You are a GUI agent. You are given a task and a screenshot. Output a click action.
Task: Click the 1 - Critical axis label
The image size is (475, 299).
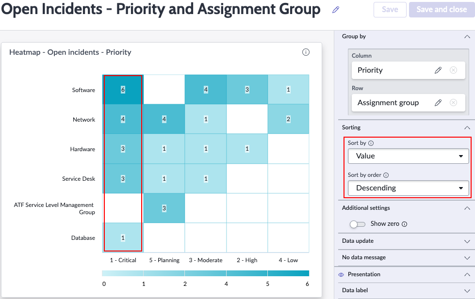tap(123, 260)
